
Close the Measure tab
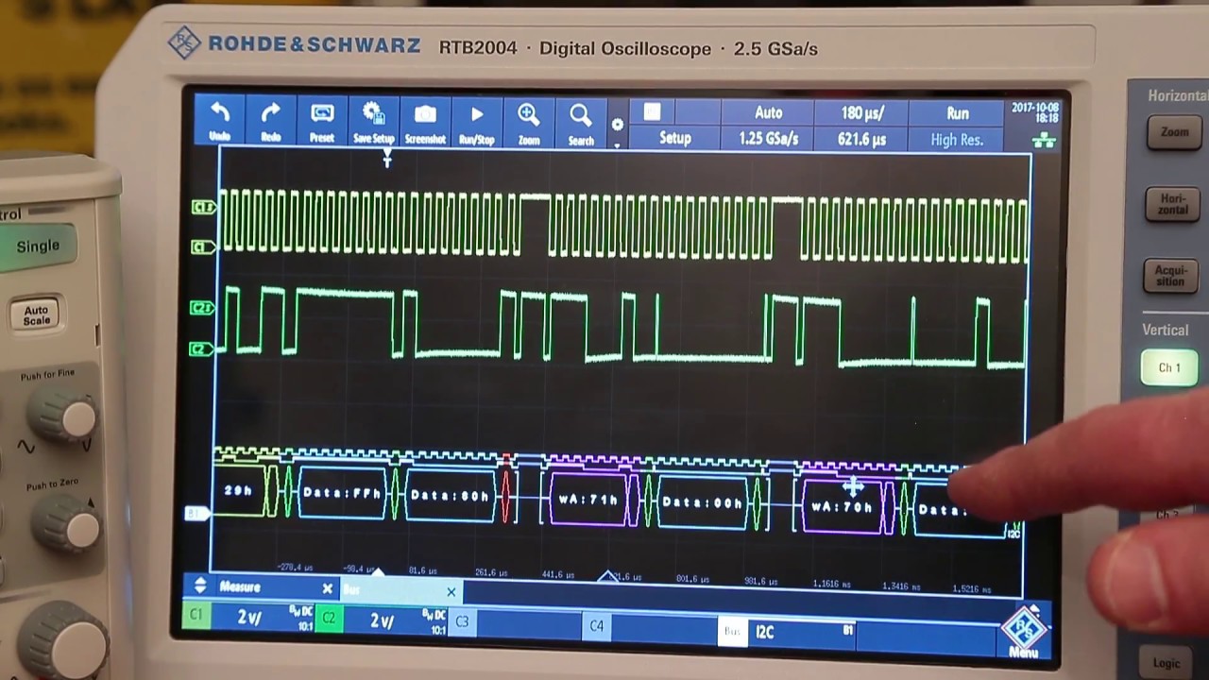click(x=327, y=589)
